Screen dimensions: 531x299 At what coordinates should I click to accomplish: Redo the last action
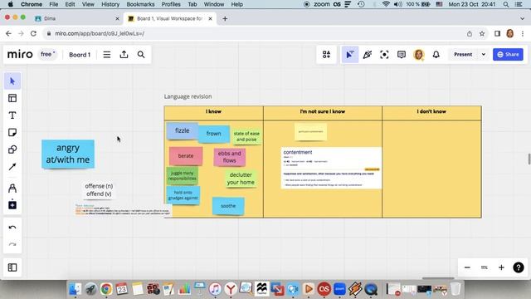pyautogui.click(x=12, y=244)
